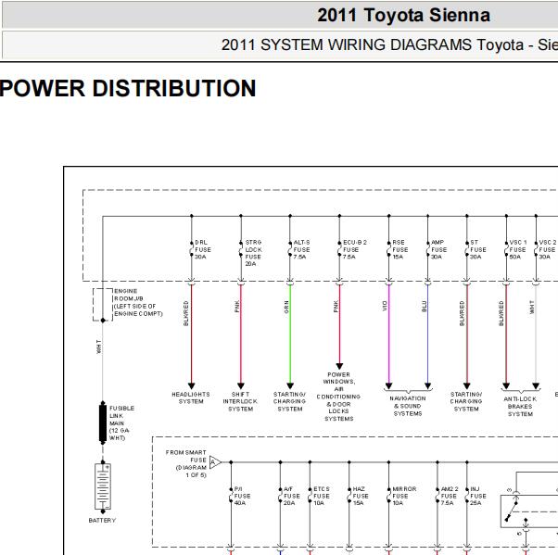This screenshot has width=558, height=555.
Task: Click the 'ALT-S FUSE 7.5A' label
Action: pos(301,249)
